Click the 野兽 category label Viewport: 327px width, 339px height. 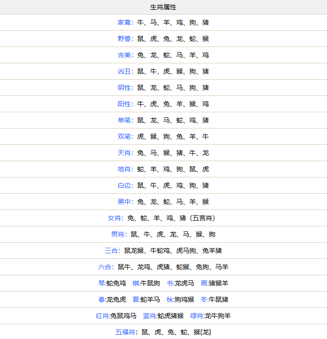[x=124, y=39]
